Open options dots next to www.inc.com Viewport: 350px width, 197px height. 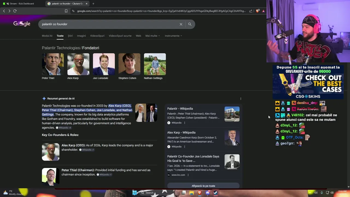click(x=188, y=175)
